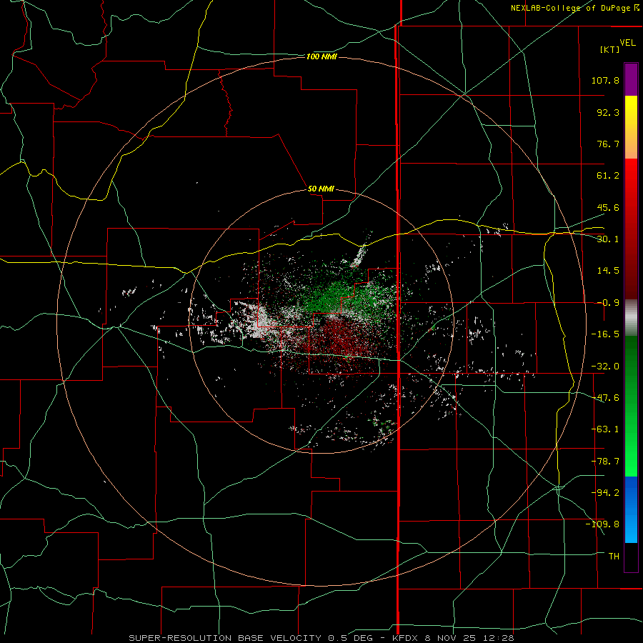This screenshot has height=643, width=643.
Task: Select the 107.8 value on velocity scale
Action: click(x=605, y=80)
